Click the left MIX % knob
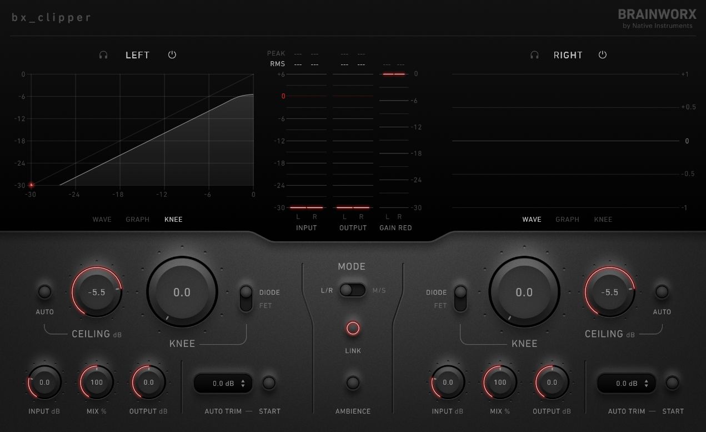This screenshot has height=432, width=706. click(x=97, y=383)
